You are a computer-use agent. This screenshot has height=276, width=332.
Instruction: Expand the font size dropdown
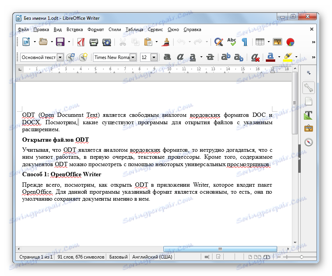153,57
